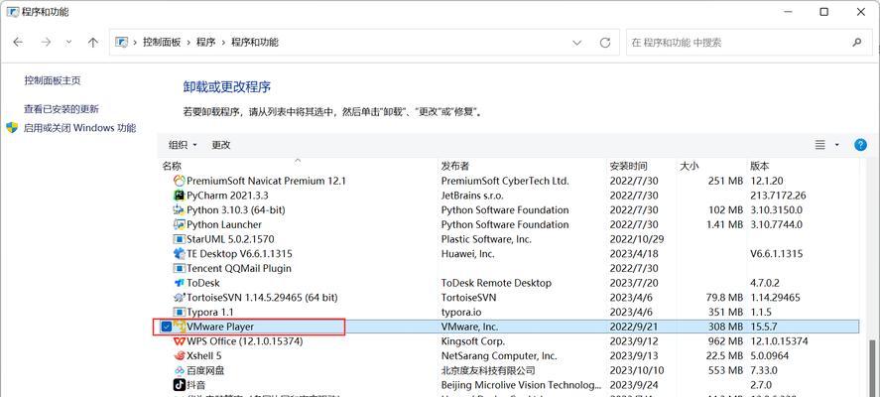The width and height of the screenshot is (880, 397).
Task: Expand the chevron before 控制面板
Action: [x=135, y=43]
